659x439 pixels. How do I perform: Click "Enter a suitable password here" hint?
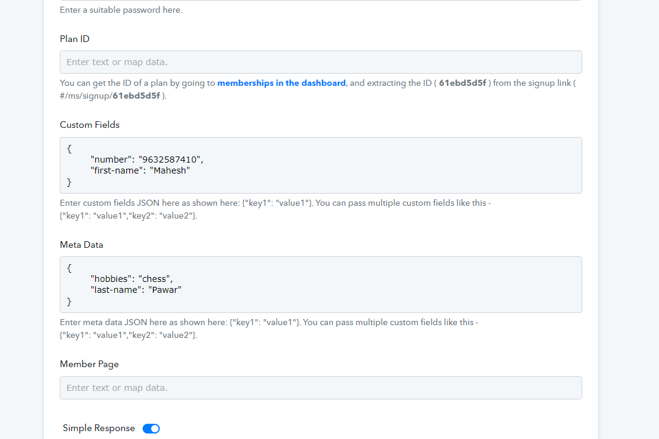pos(121,10)
